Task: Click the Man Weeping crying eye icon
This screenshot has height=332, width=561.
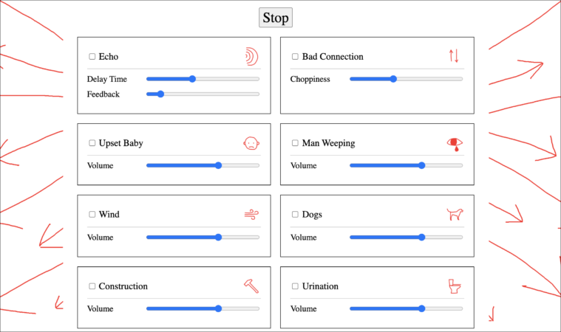Action: pyautogui.click(x=455, y=144)
